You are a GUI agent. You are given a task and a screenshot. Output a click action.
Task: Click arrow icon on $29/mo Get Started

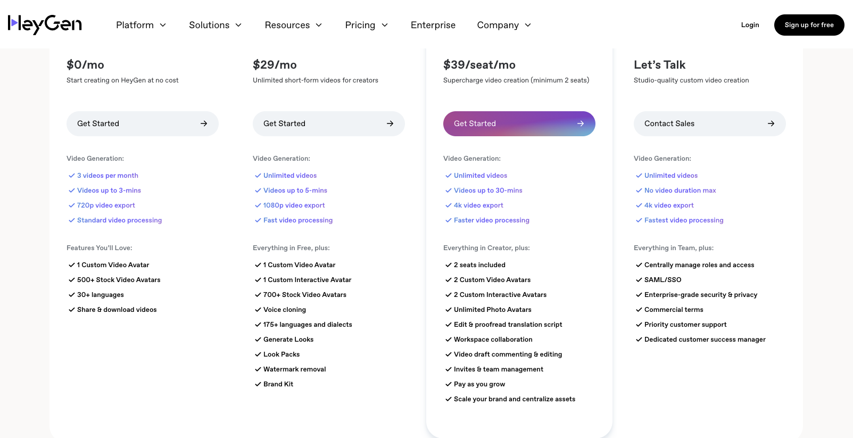coord(390,123)
